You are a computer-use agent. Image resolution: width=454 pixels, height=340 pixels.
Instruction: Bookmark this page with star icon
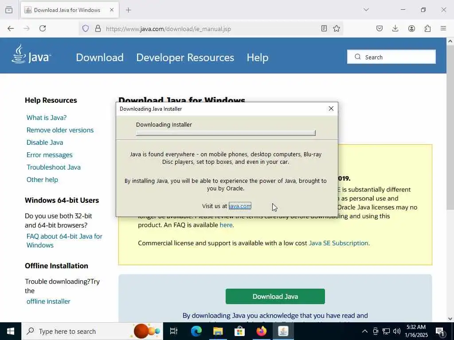[337, 28]
